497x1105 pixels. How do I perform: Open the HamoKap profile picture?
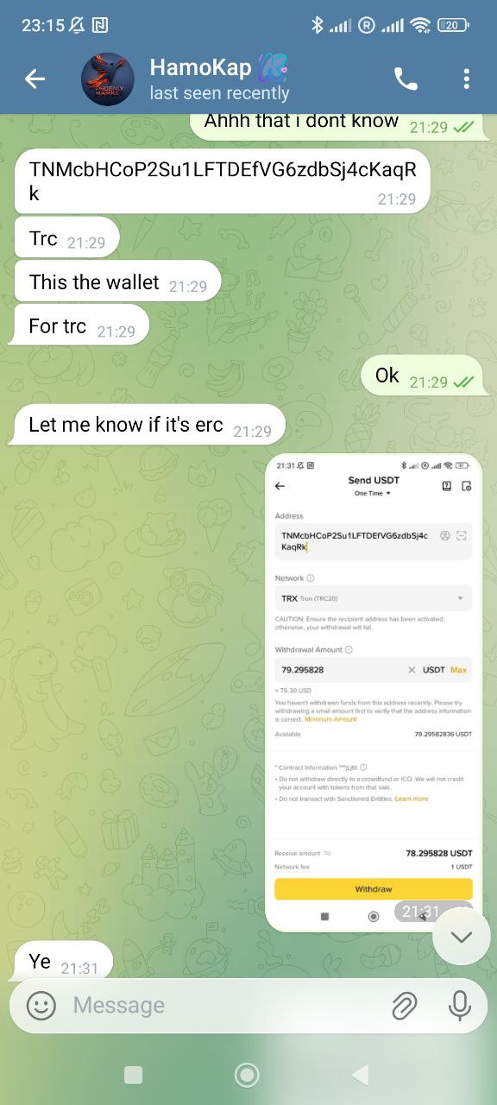(x=108, y=79)
